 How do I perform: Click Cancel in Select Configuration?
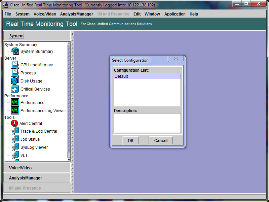pos(161,140)
